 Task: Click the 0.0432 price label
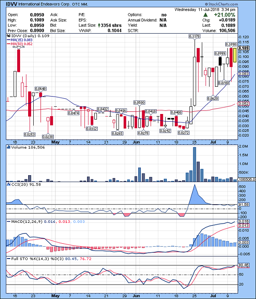pyautogui.click(x=103, y=109)
